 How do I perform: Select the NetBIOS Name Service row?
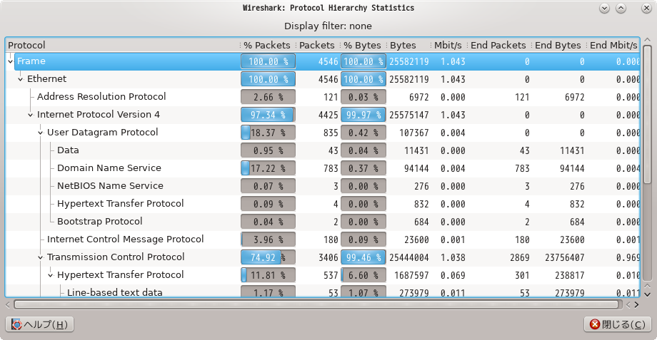(x=323, y=186)
